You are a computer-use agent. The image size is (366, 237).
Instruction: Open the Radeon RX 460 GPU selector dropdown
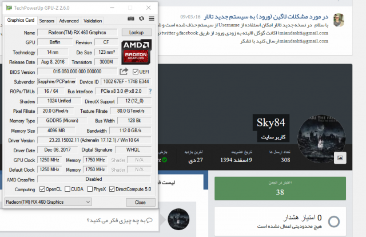47,202
